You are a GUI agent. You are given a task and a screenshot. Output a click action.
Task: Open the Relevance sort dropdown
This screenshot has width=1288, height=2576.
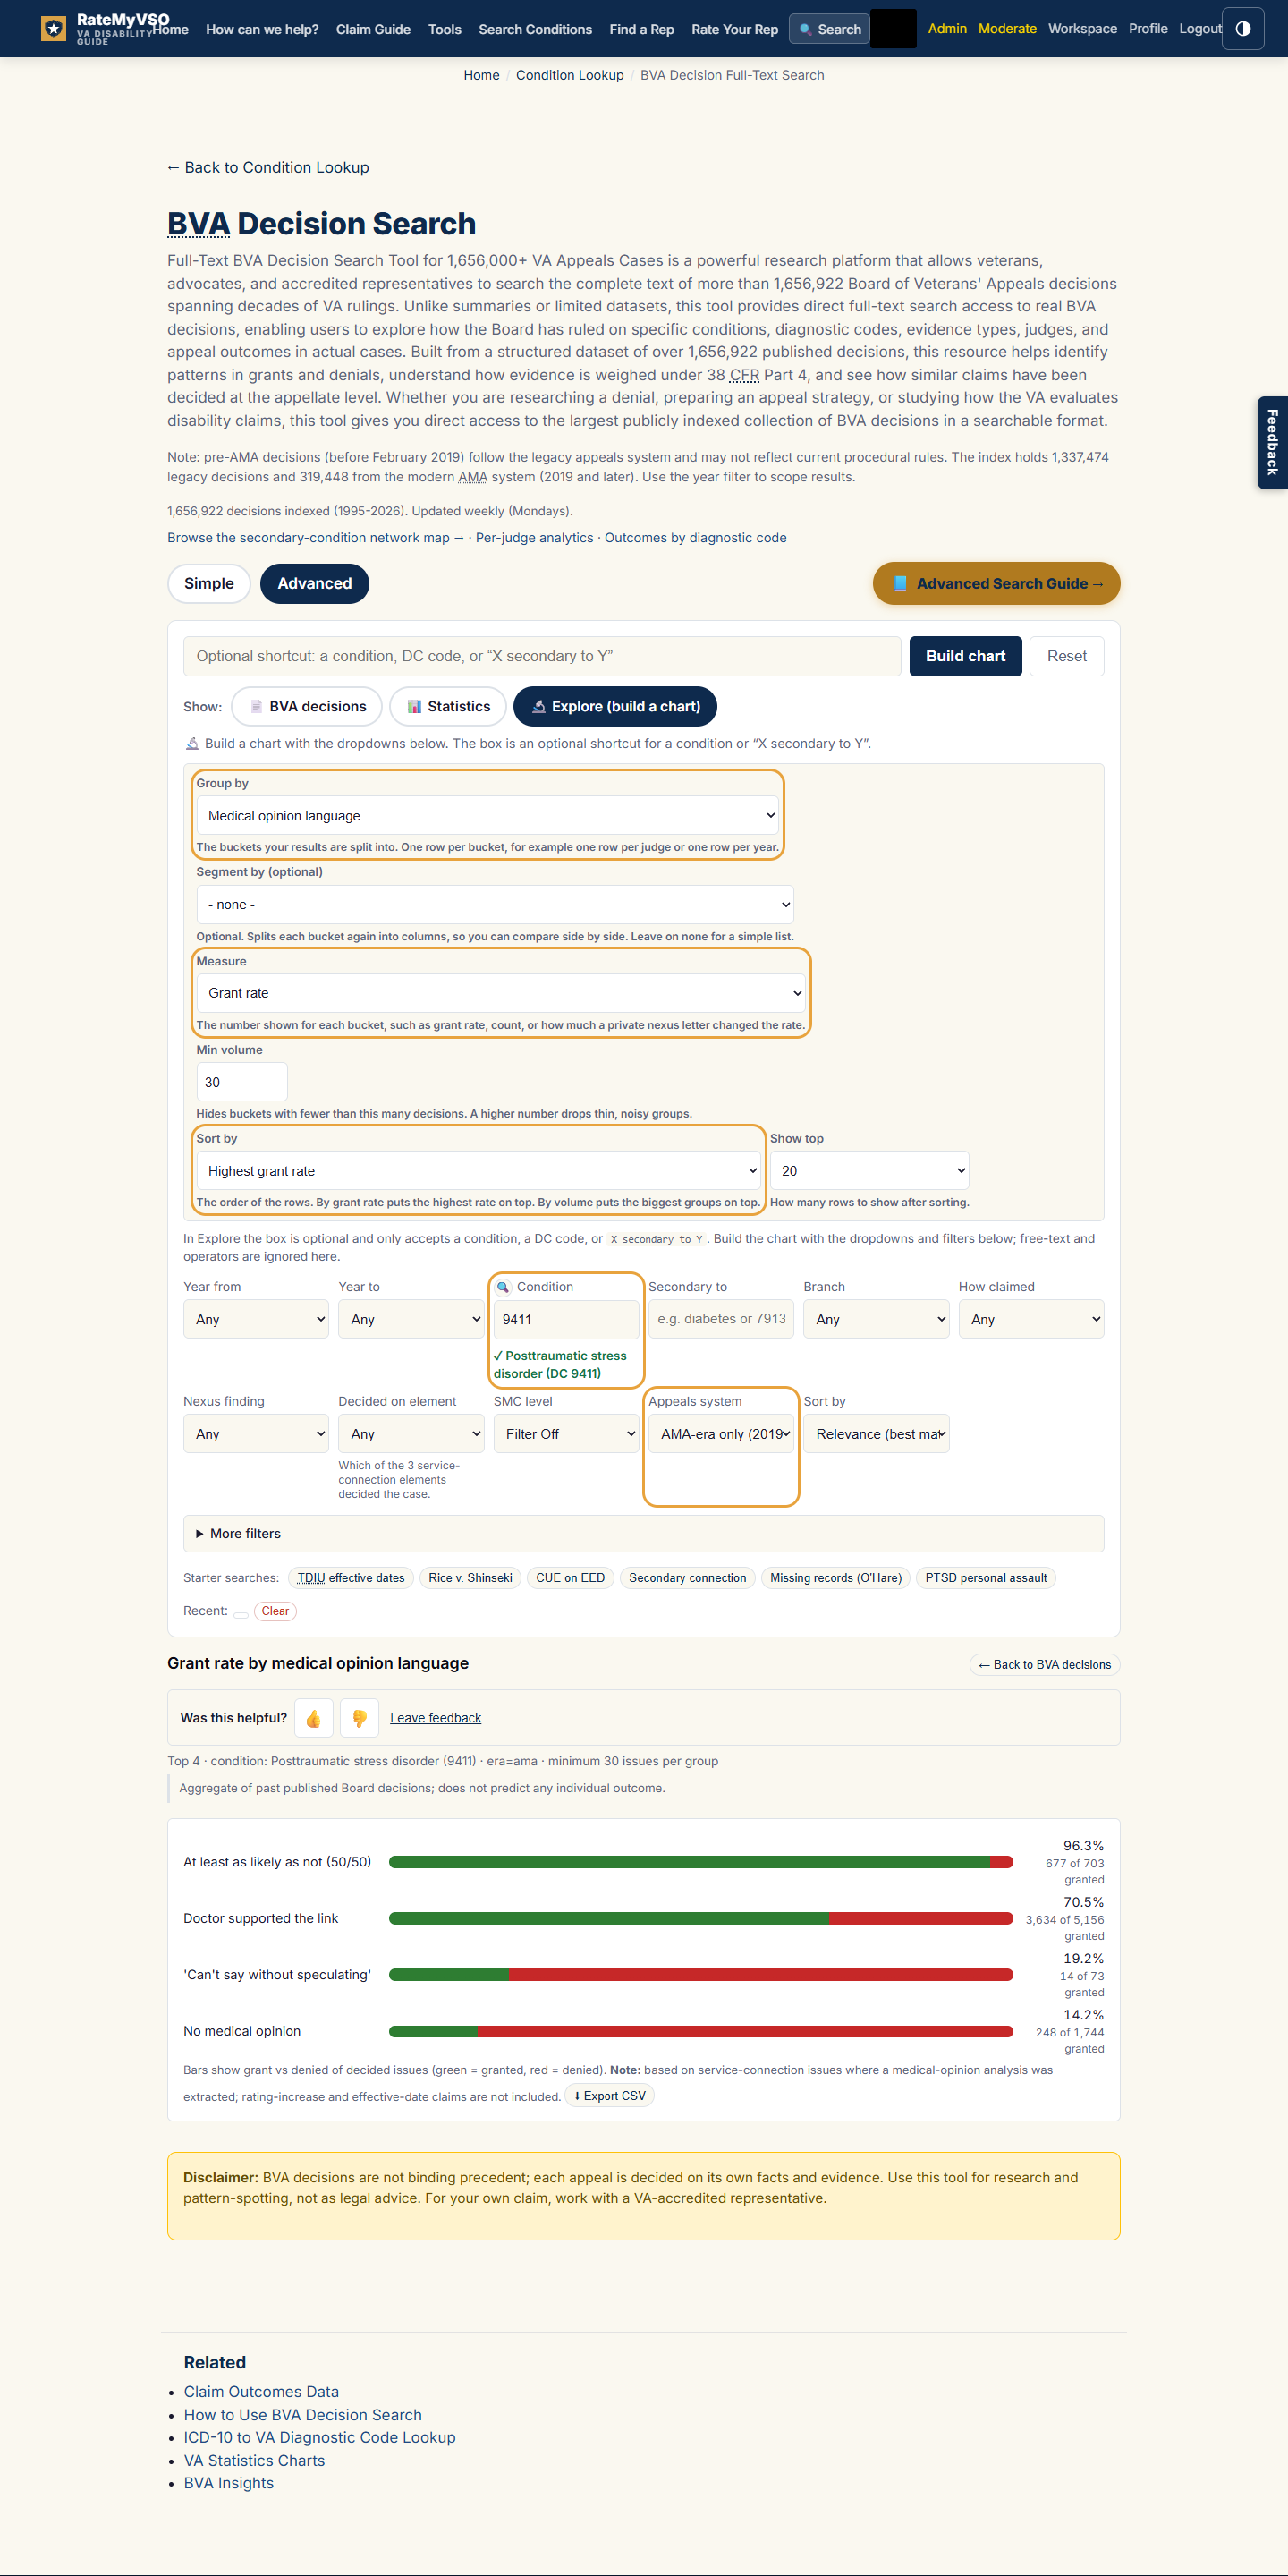(x=876, y=1434)
